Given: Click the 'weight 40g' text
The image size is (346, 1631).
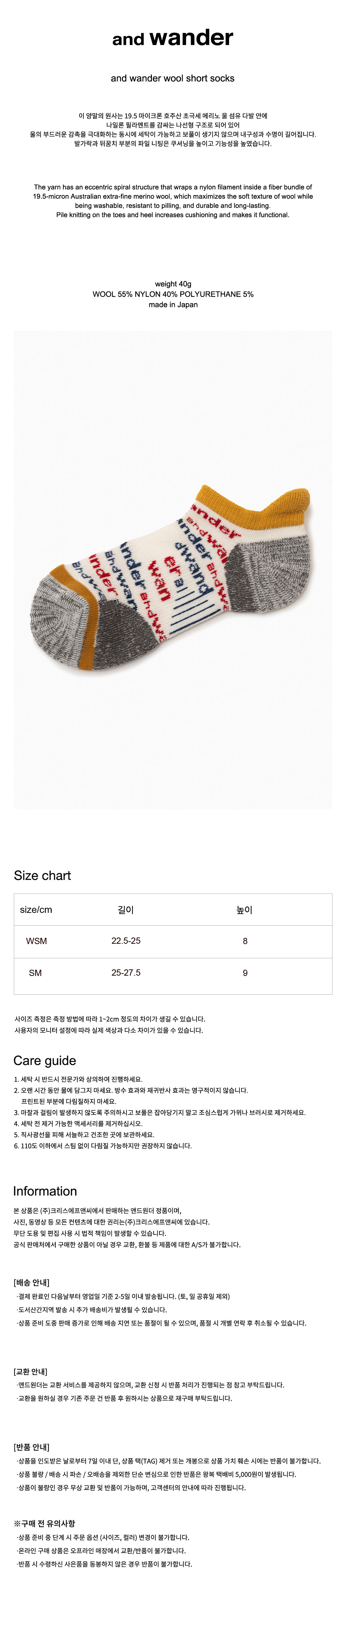Looking at the screenshot, I should tap(173, 284).
